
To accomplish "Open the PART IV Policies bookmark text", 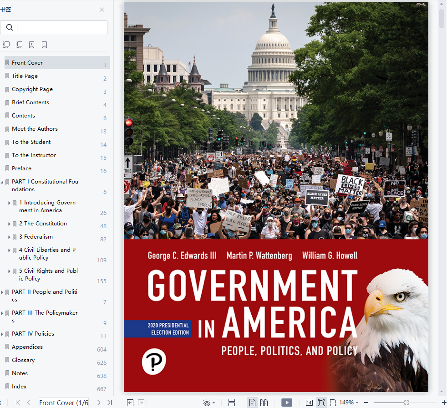I will [33, 334].
